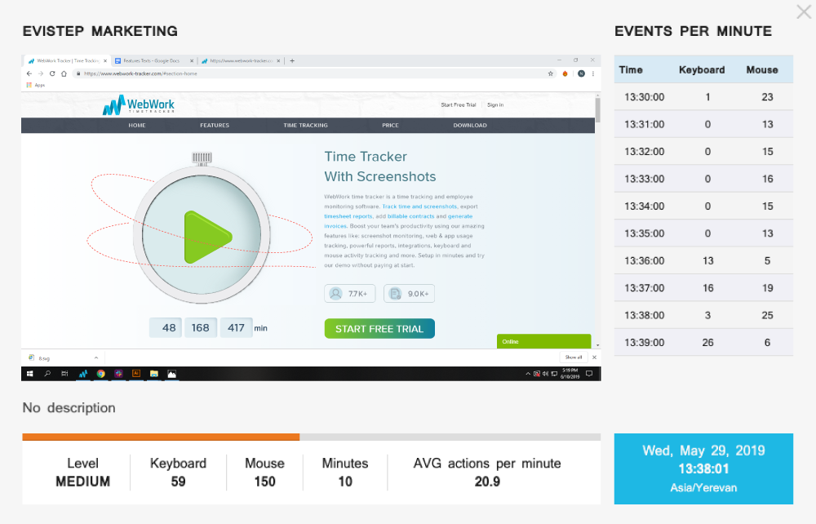Click the user icon badge showing 7.7K+
The width and height of the screenshot is (816, 524).
coord(350,294)
